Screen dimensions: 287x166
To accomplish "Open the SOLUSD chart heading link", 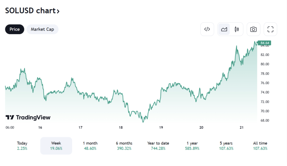I will (32, 11).
